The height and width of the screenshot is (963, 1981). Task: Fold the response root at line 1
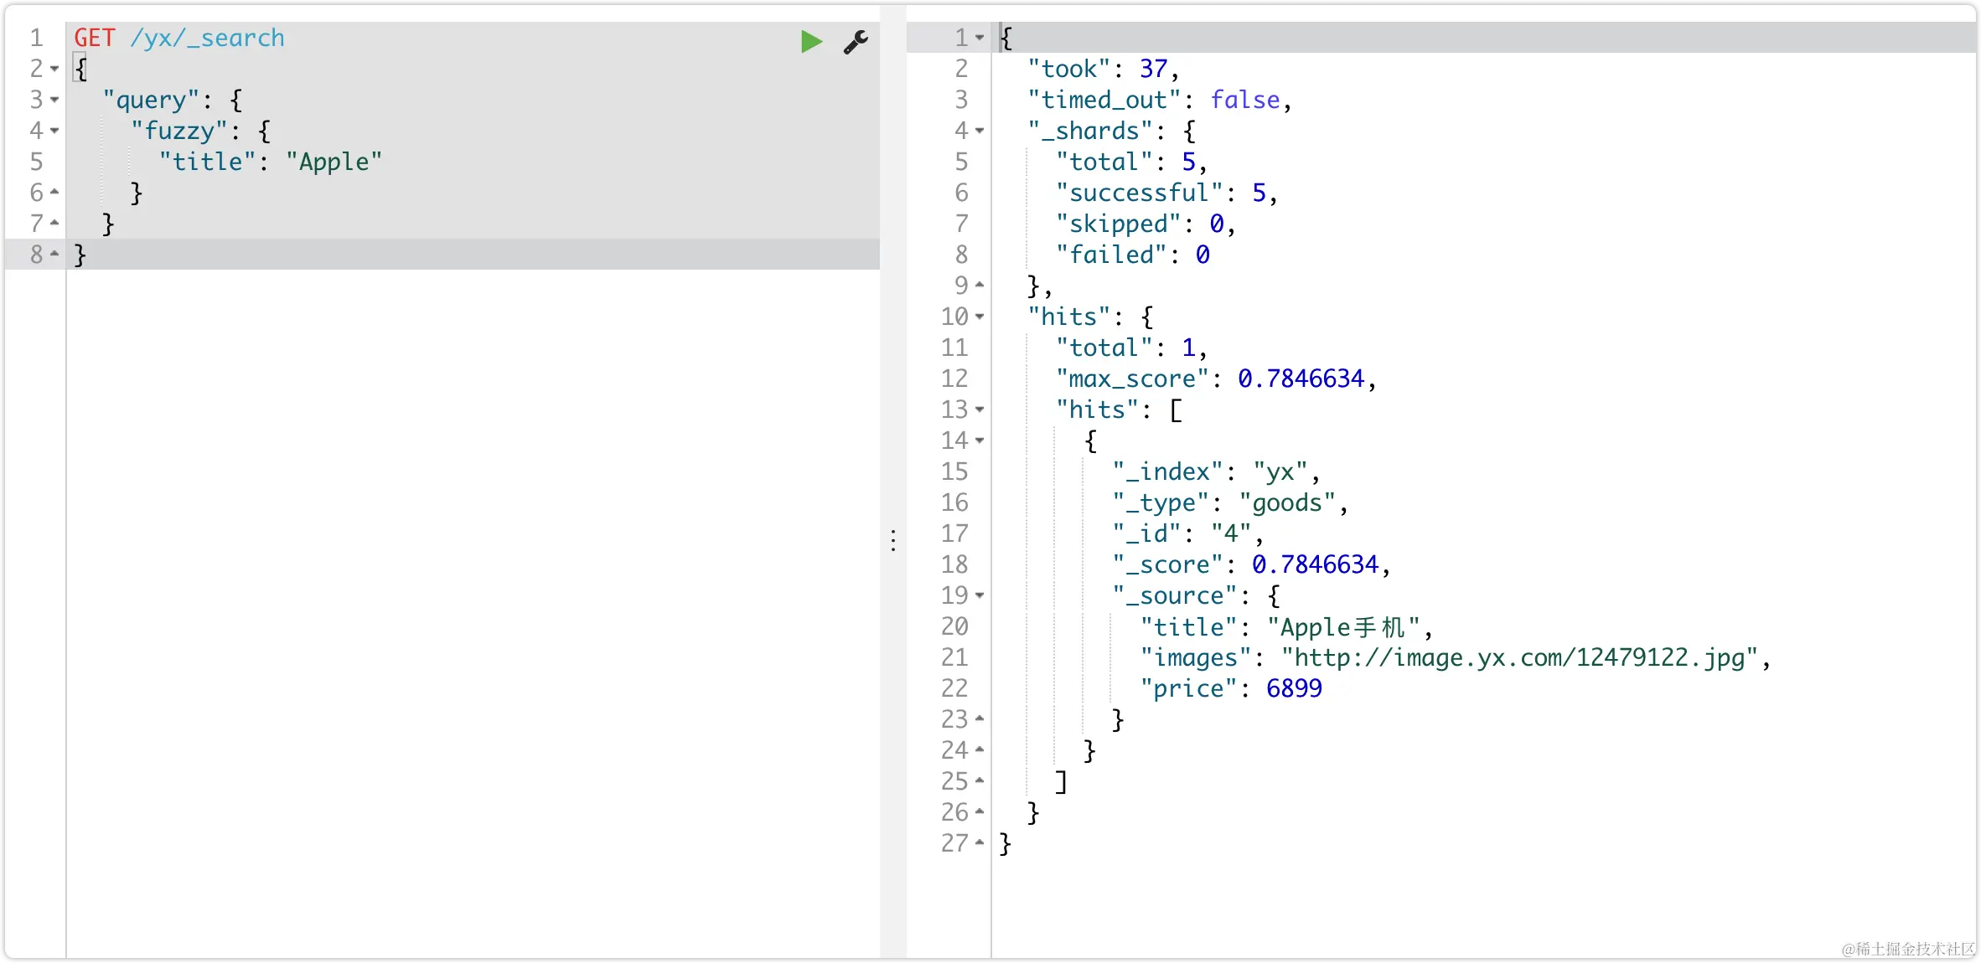click(x=980, y=38)
